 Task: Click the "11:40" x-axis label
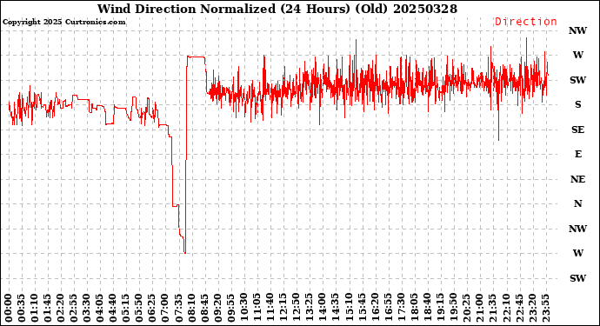click(270, 308)
